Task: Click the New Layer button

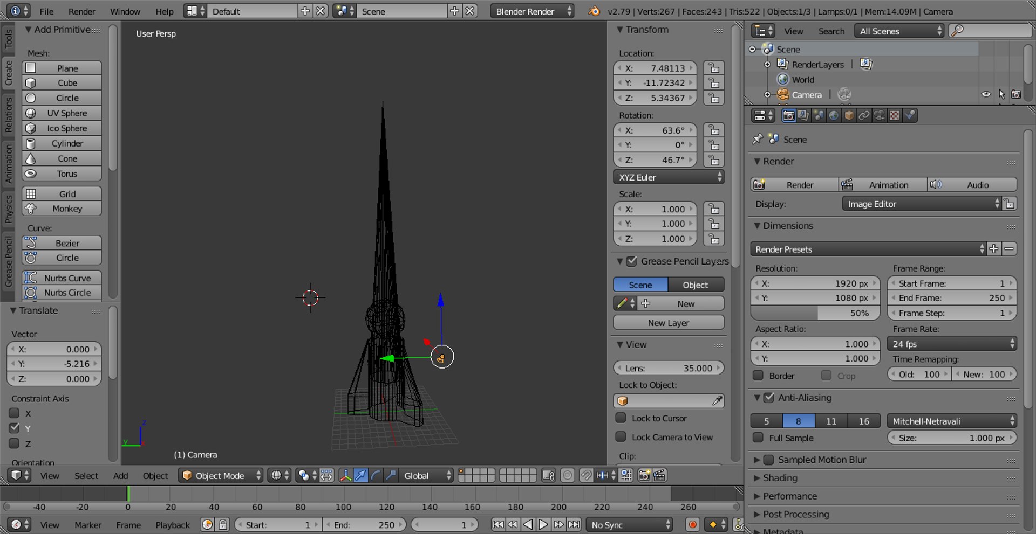Action: 669,323
